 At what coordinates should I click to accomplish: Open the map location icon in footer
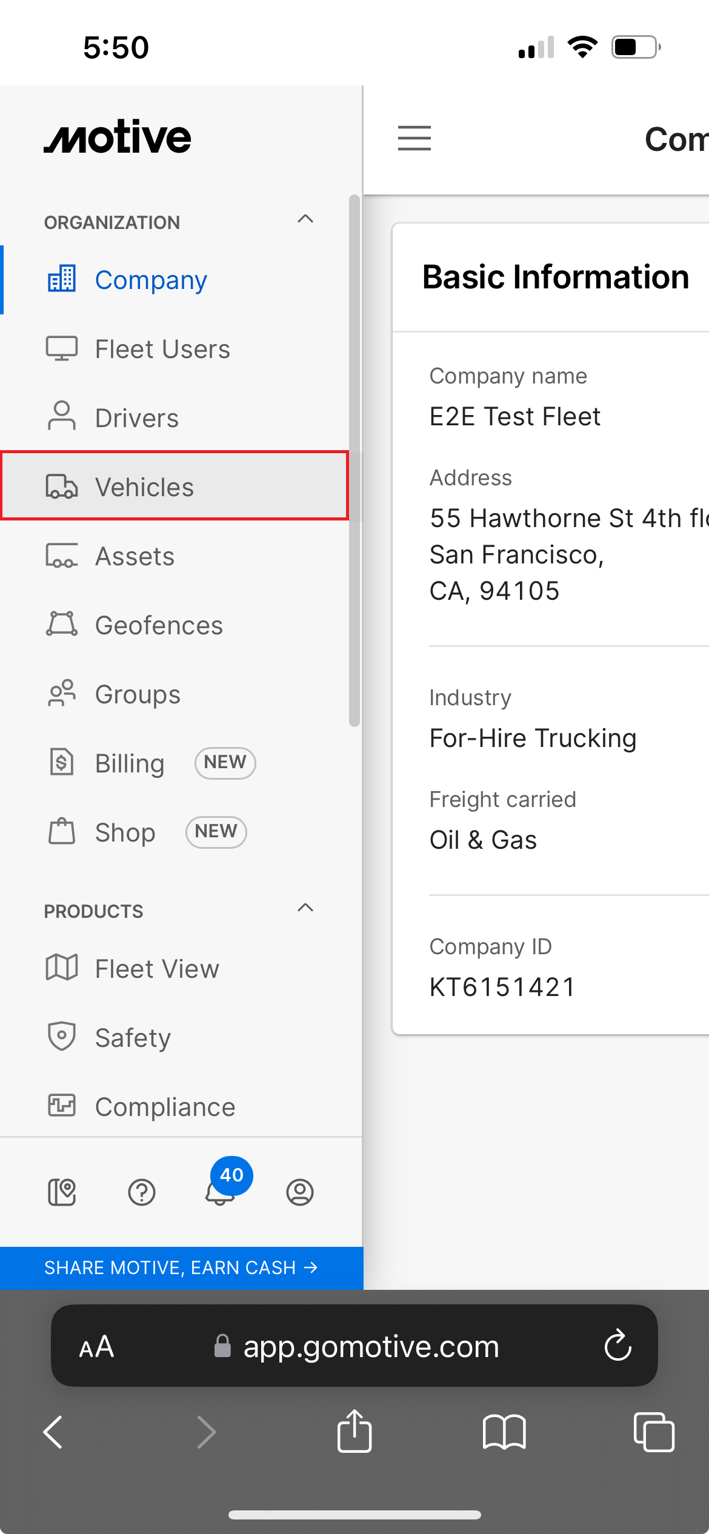pyautogui.click(x=62, y=1192)
